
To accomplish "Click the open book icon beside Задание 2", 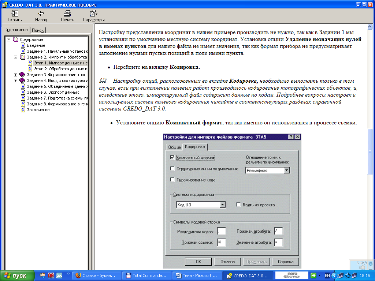I will (22, 57).
